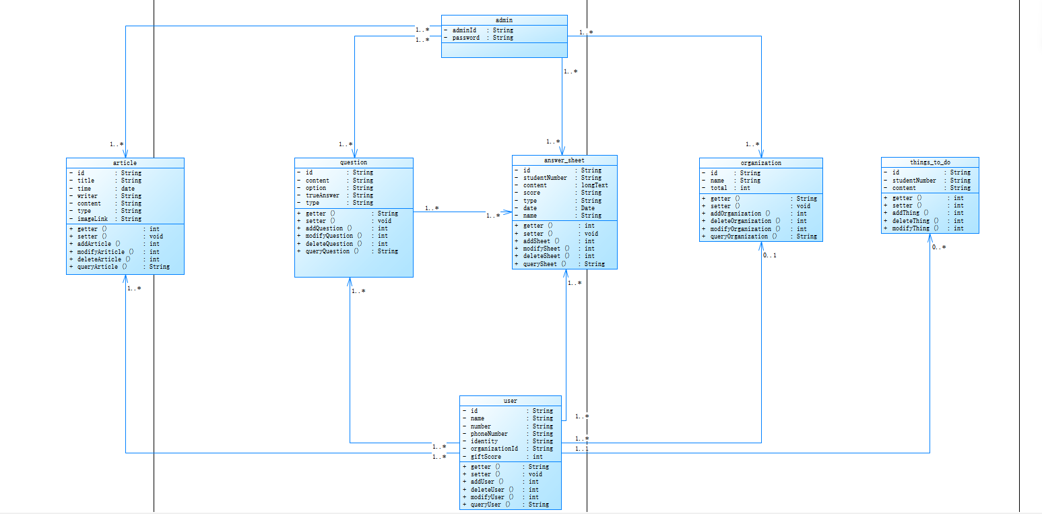The image size is (1042, 514).
Task: Select the organizationId : String attribute
Action: pyautogui.click(x=508, y=449)
